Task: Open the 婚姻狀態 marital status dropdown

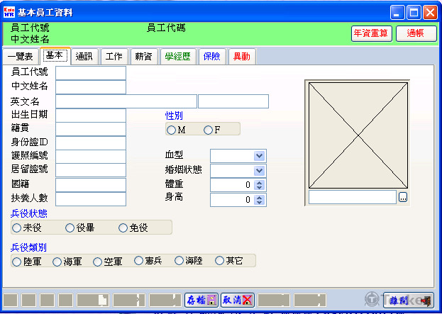Action: click(x=259, y=170)
